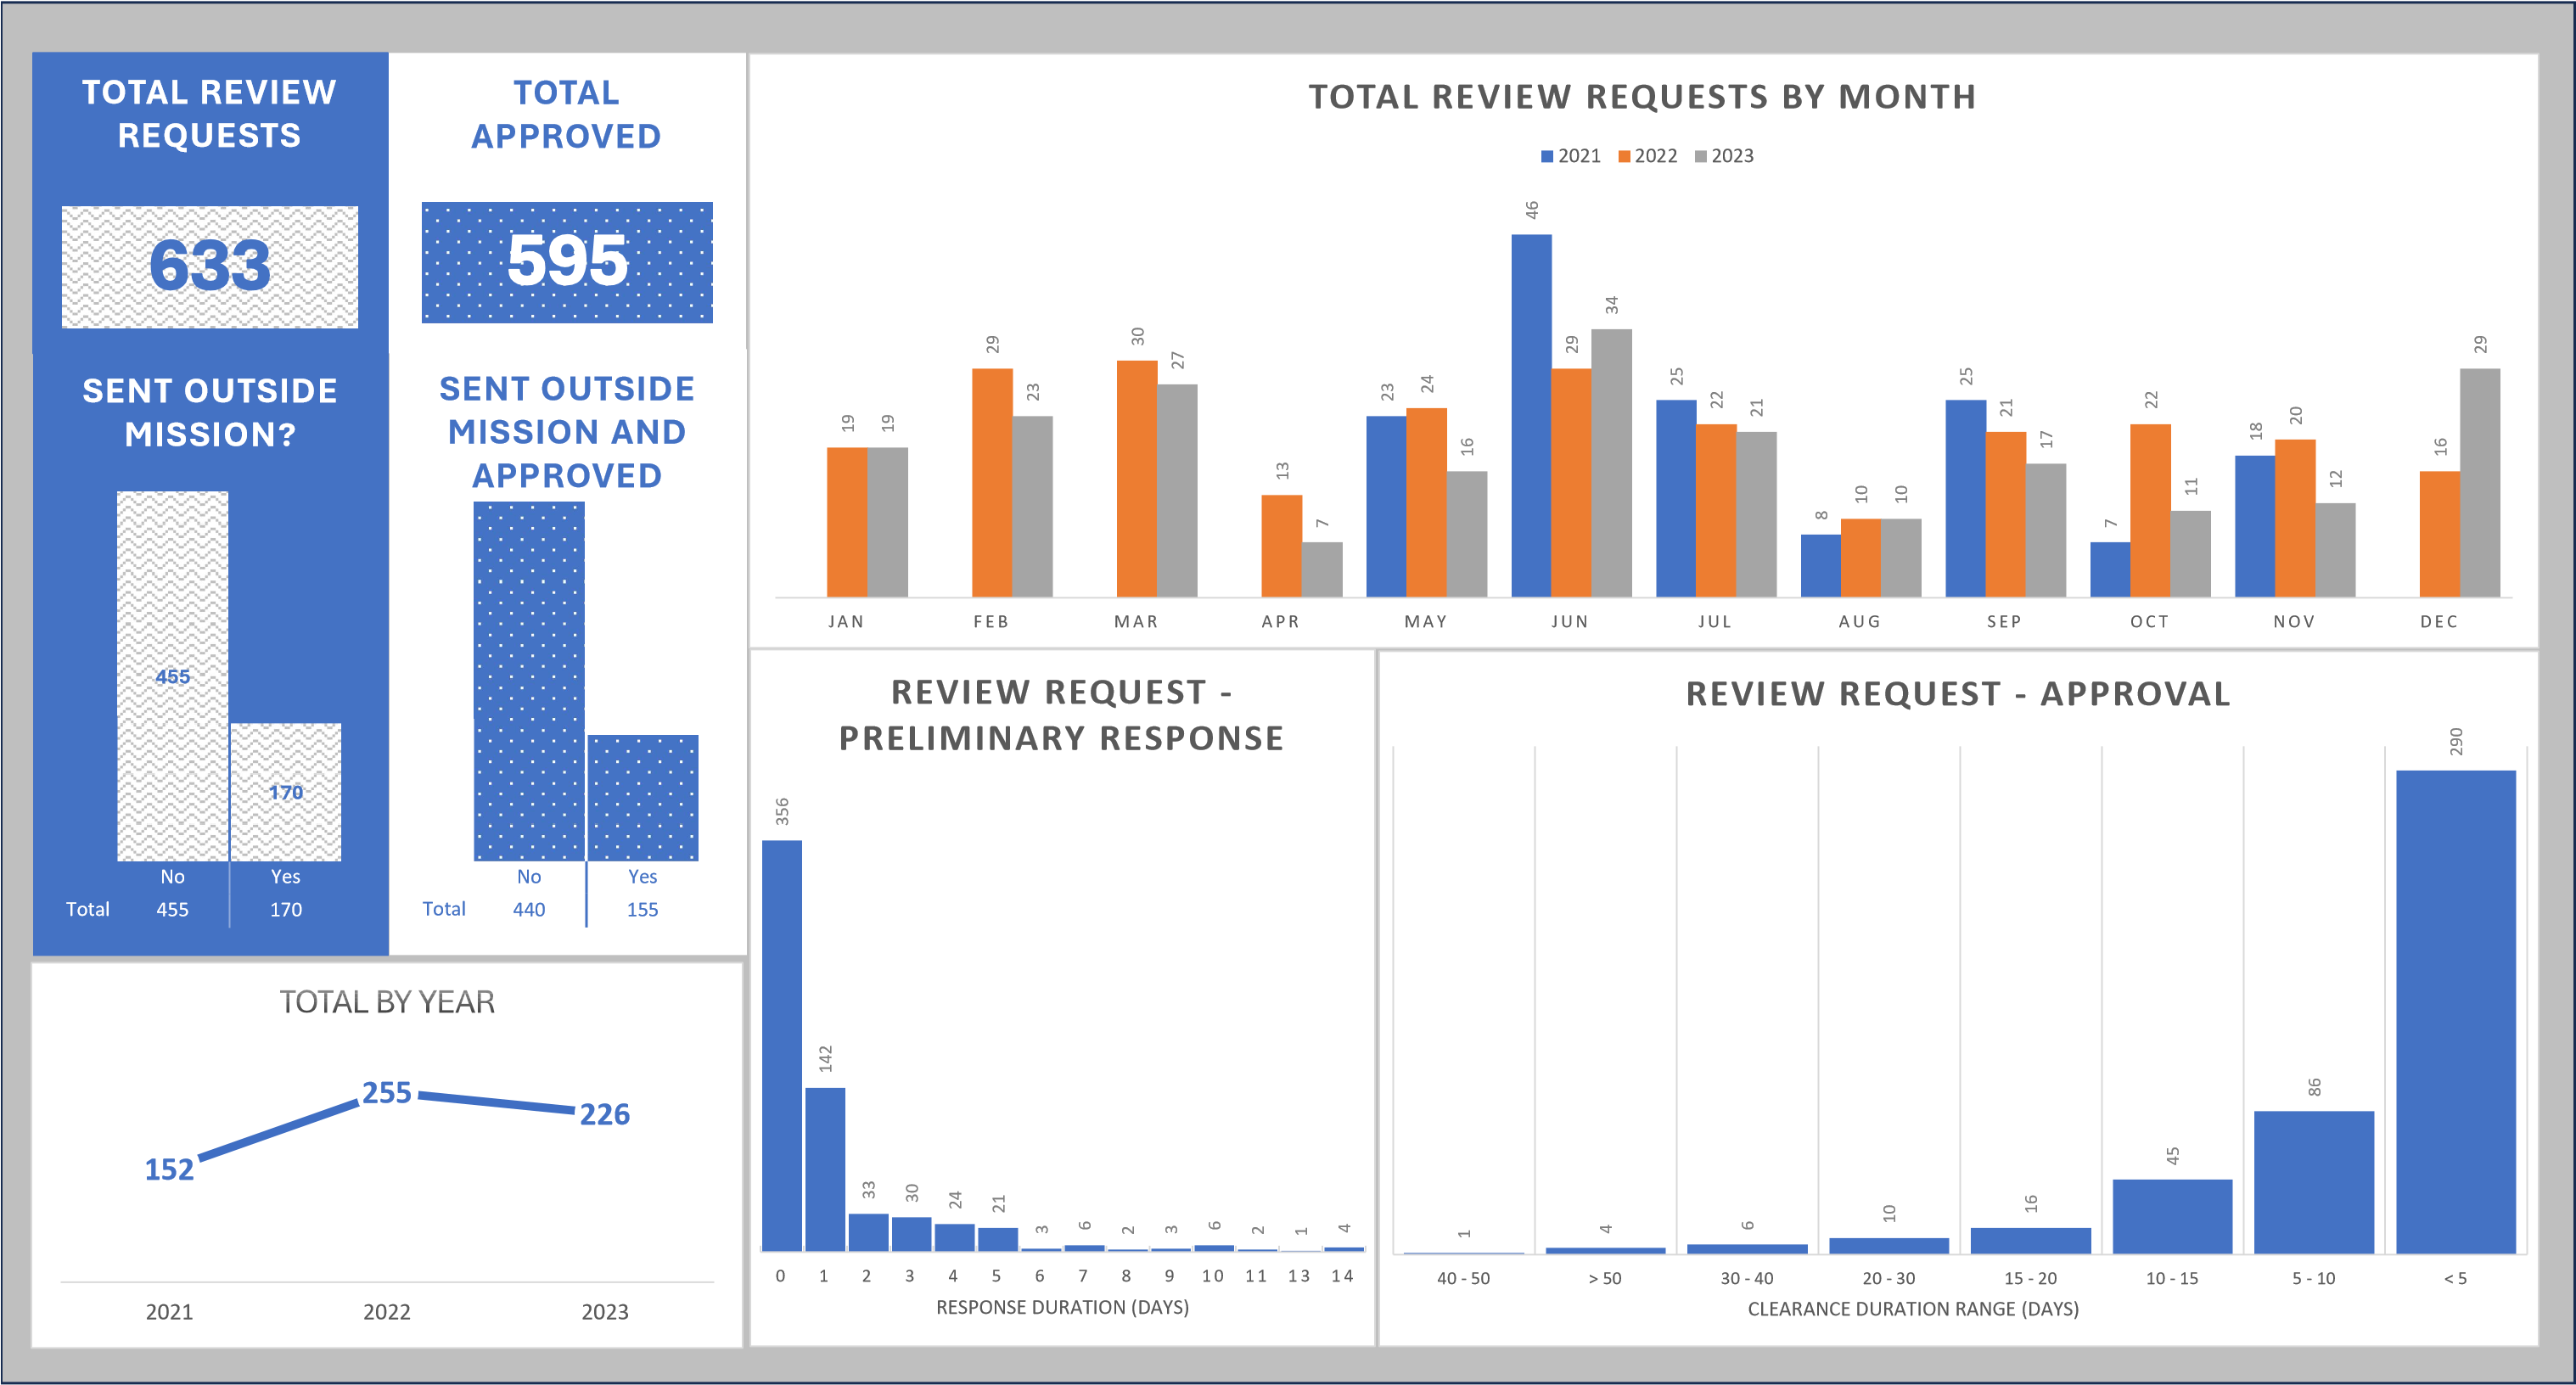Click the 290 bar for under 5 days clearance

tap(2456, 1012)
